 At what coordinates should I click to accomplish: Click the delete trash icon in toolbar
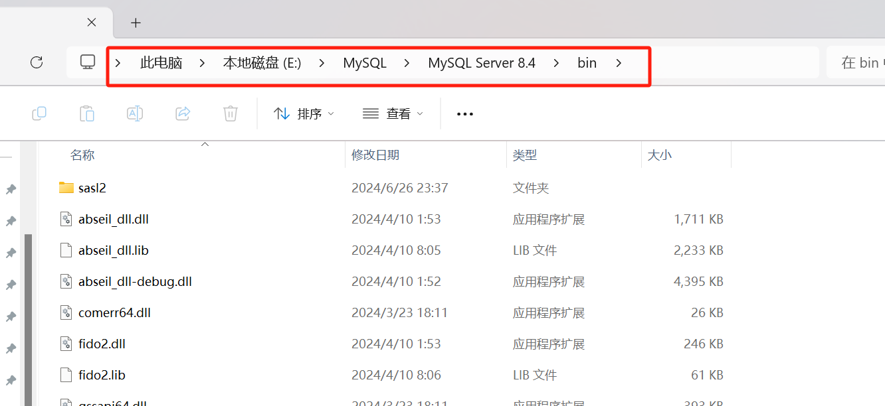[231, 113]
